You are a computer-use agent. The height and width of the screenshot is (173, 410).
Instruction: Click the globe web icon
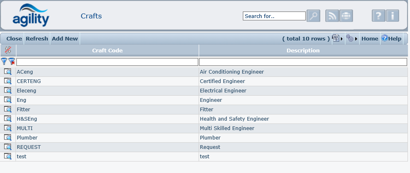[346, 16]
